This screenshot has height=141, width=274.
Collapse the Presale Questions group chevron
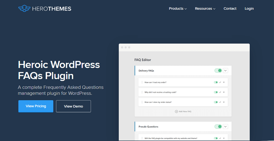pos(226,126)
